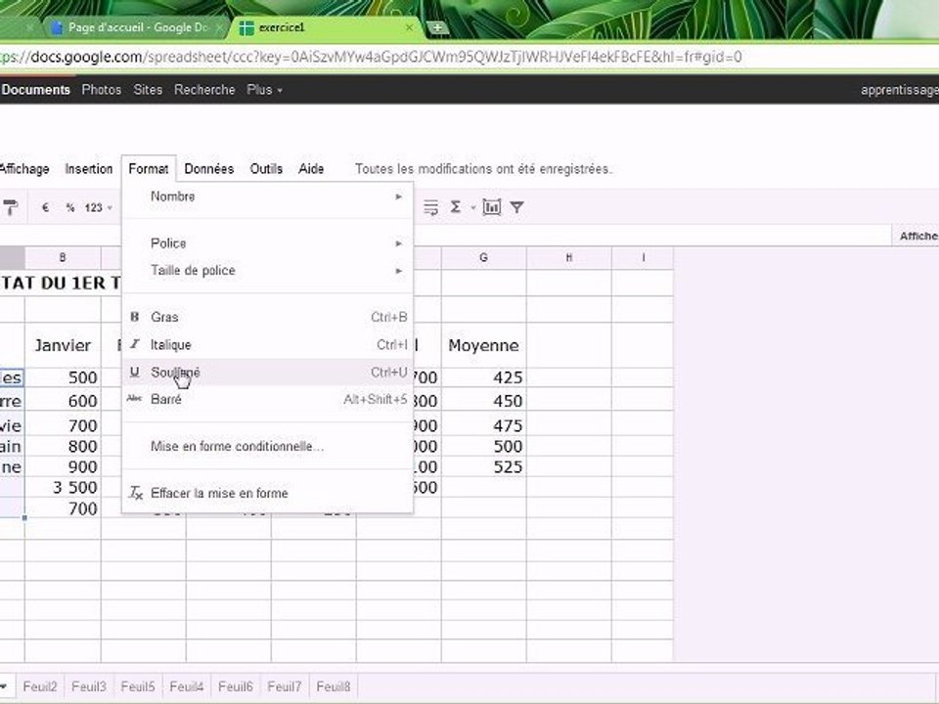Image resolution: width=939 pixels, height=704 pixels.
Task: Open the Plus dropdown in top bar
Action: point(264,90)
